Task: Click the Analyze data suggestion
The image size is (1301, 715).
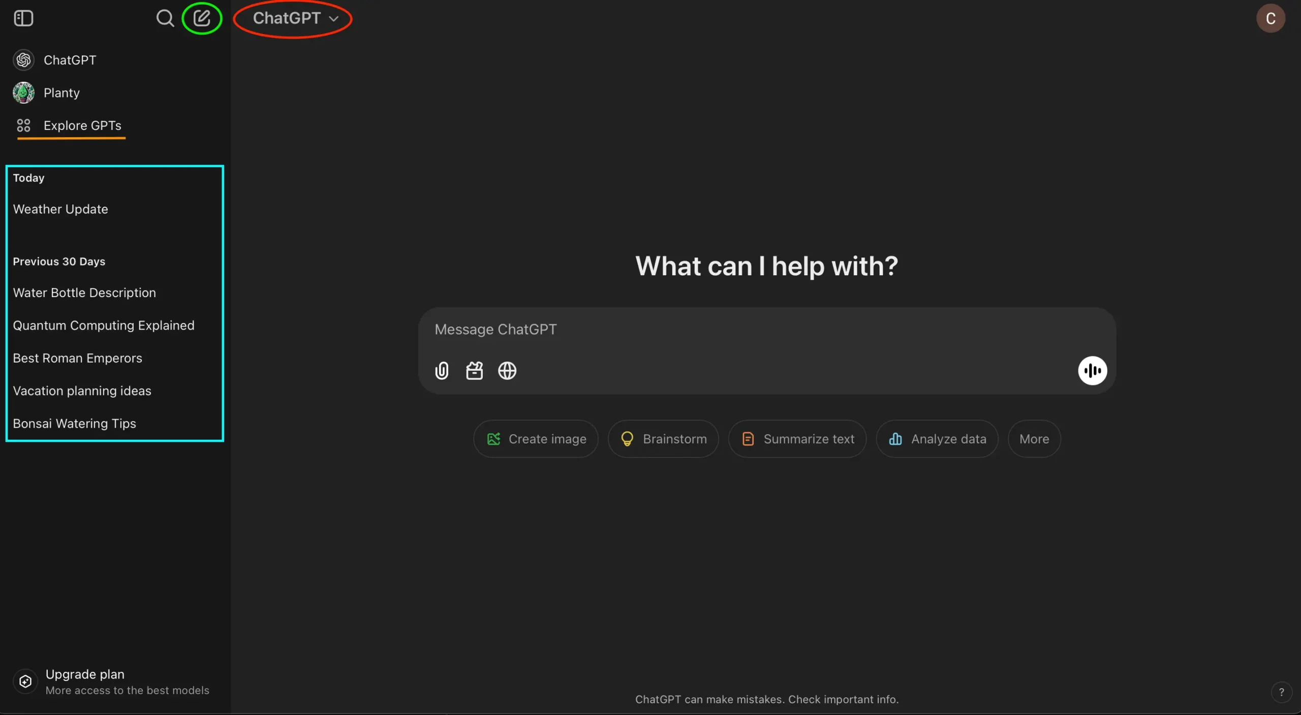Action: (937, 439)
